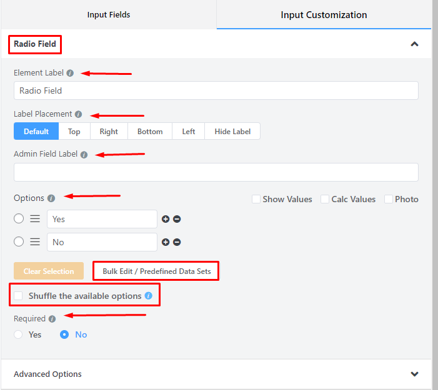Click the info icon next to Options
The image size is (438, 390).
click(51, 198)
